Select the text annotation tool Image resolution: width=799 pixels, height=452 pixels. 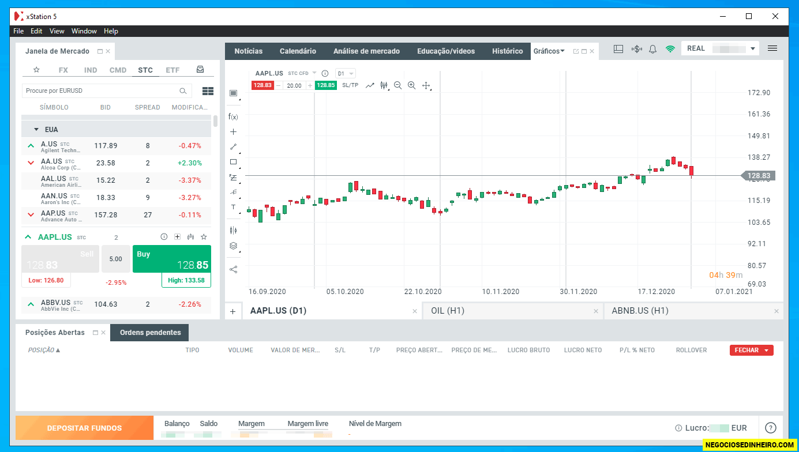(233, 207)
